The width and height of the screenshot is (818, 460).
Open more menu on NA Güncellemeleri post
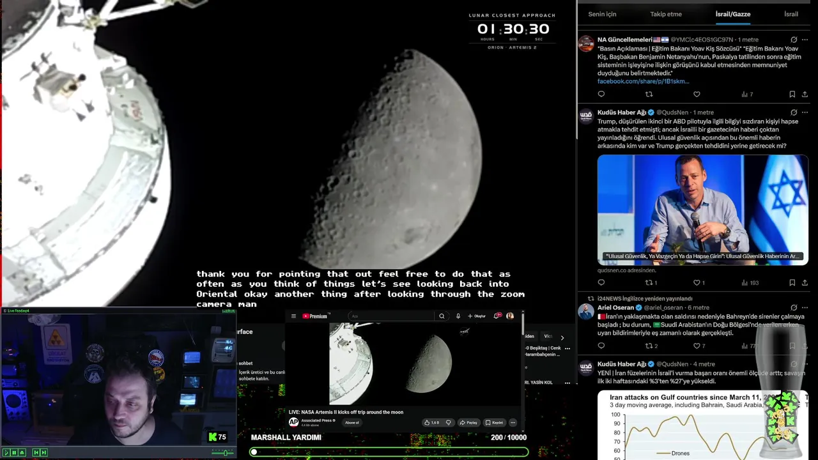coord(805,40)
